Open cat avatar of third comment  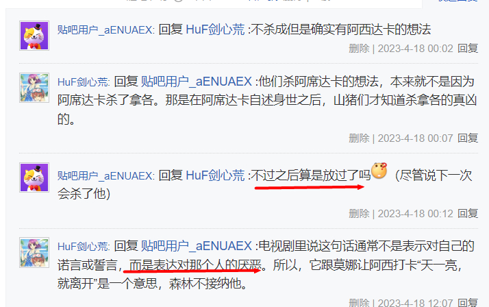coord(34,177)
